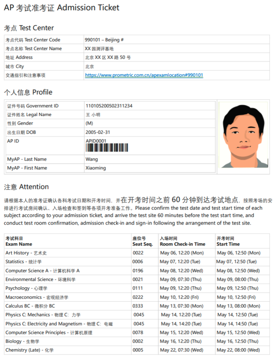Click the Room Check-in Time column header
The height and width of the screenshot is (360, 275).
[183, 244]
